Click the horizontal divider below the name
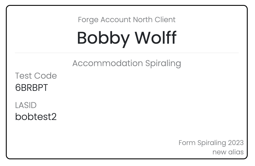The image size is (255, 166). [127, 53]
